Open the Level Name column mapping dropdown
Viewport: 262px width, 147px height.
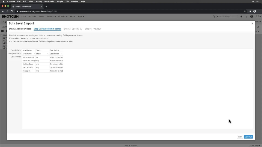[29, 54]
